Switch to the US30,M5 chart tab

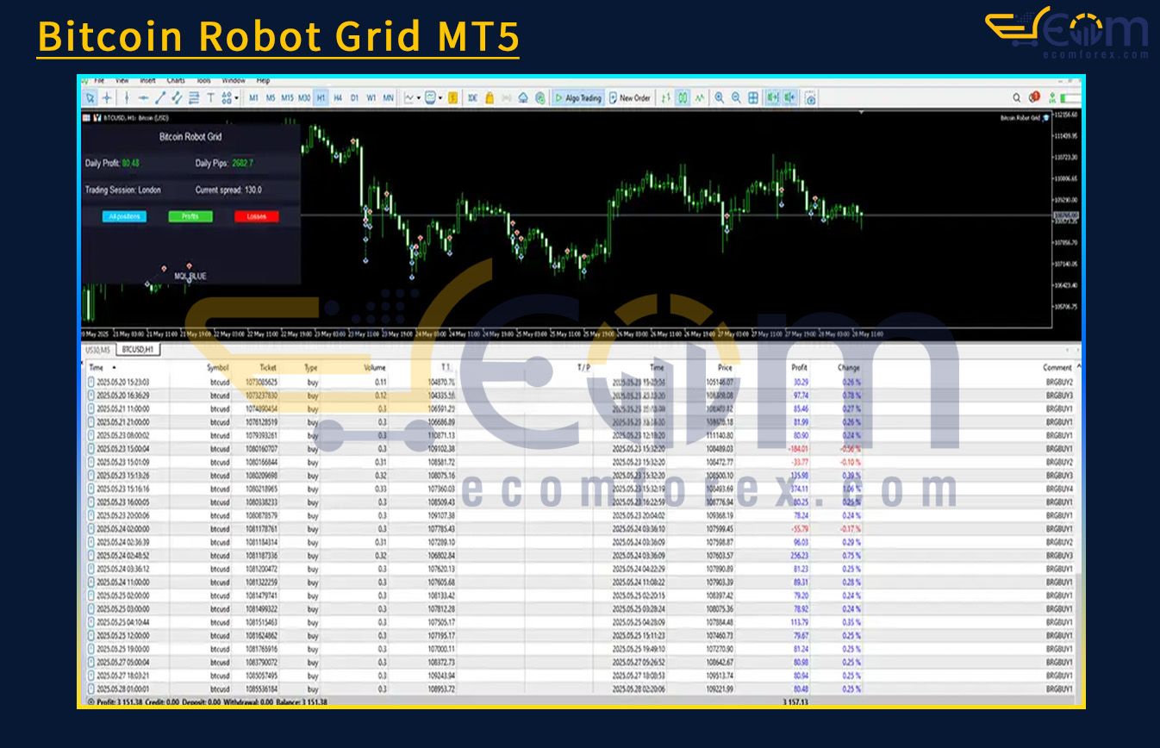click(97, 350)
